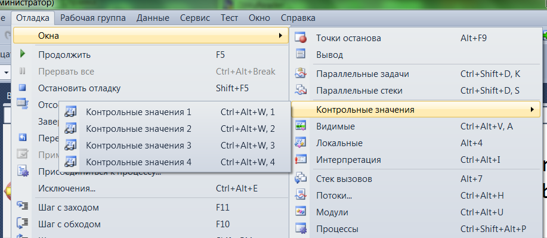The image size is (547, 238).
Task: Choose Продолжить menu entry
Action: pos(150,55)
